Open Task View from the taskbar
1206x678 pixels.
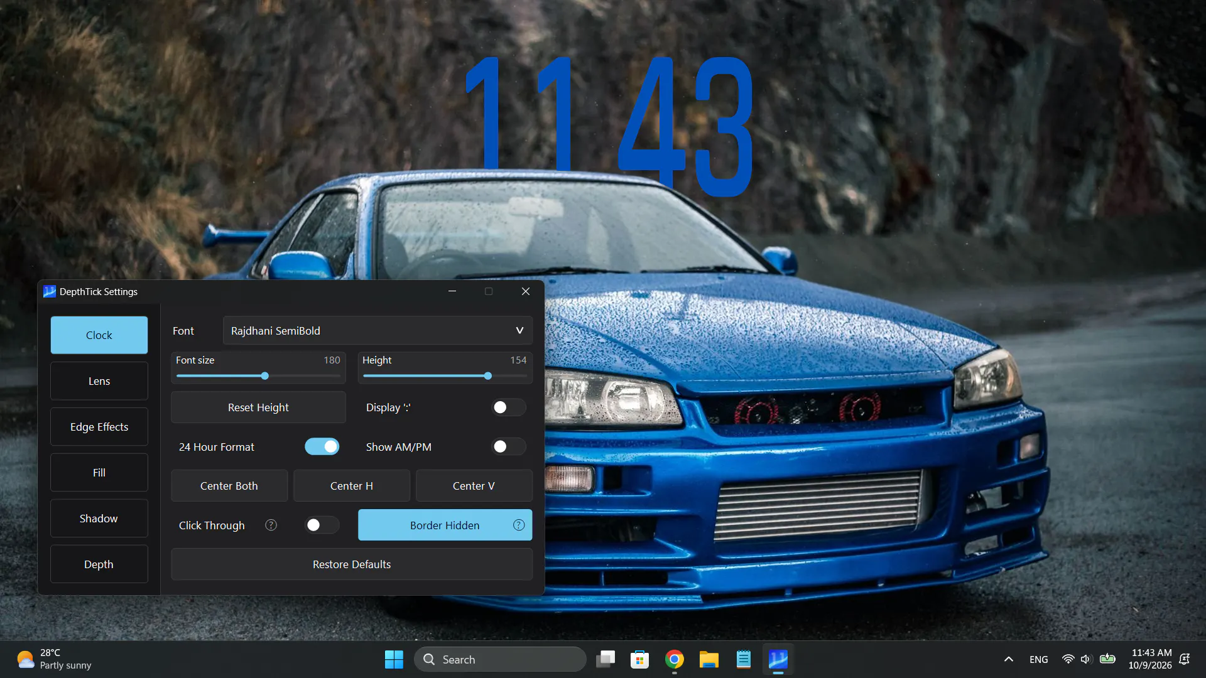point(606,659)
